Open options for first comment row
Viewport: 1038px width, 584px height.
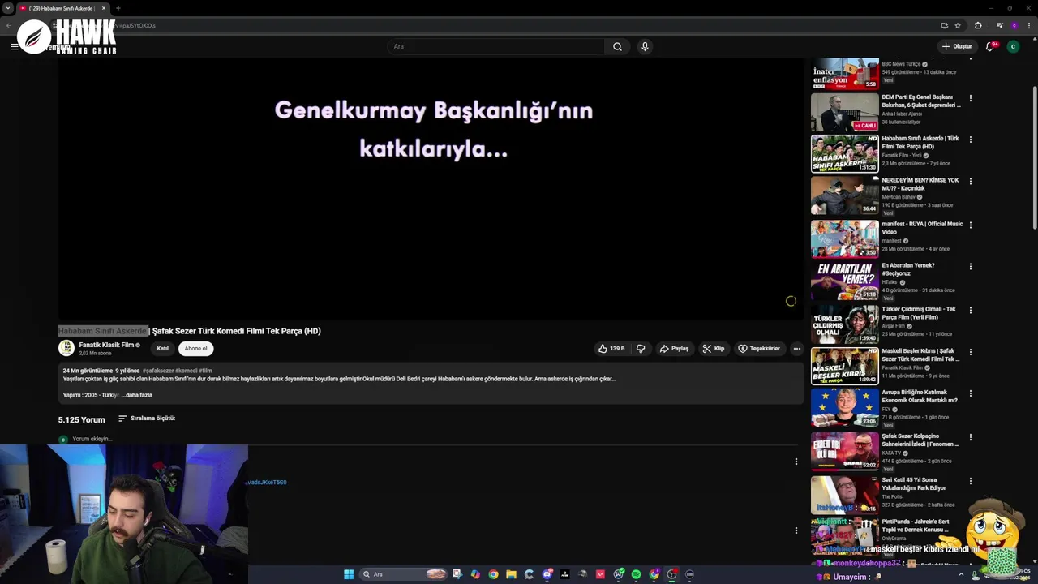(x=796, y=462)
